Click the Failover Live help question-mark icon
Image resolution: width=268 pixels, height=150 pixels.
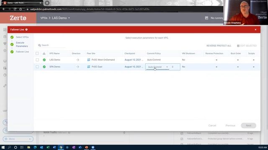tap(26, 30)
